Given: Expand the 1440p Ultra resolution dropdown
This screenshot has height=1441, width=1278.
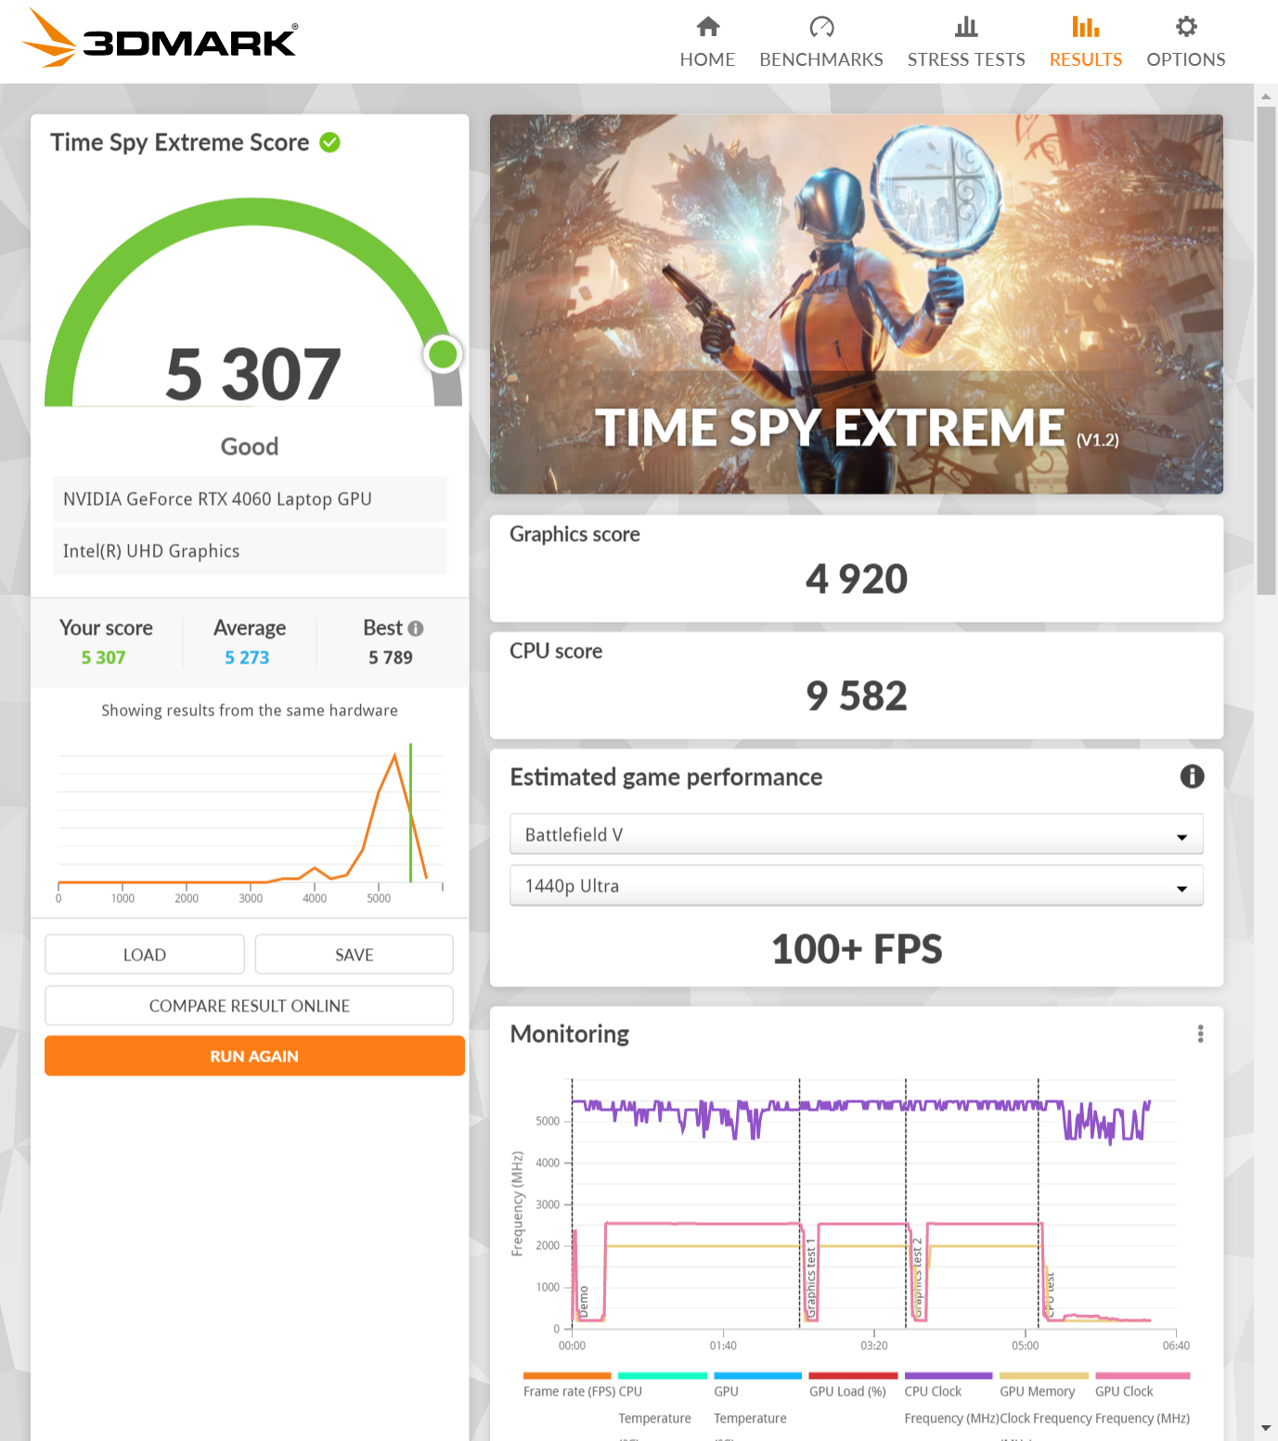Looking at the screenshot, I should pyautogui.click(x=857, y=885).
